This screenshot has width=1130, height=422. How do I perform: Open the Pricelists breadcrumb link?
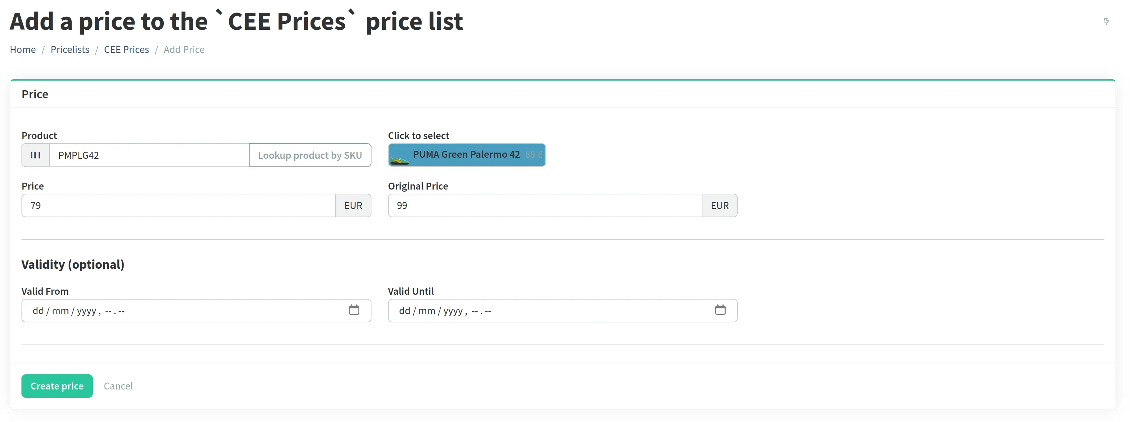click(x=70, y=49)
